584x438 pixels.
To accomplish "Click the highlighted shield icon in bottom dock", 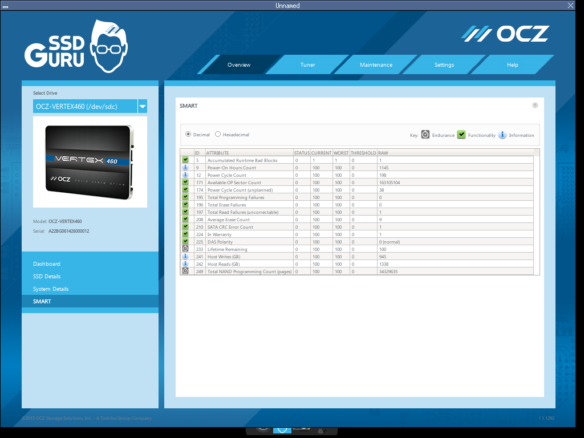I will 282,430.
